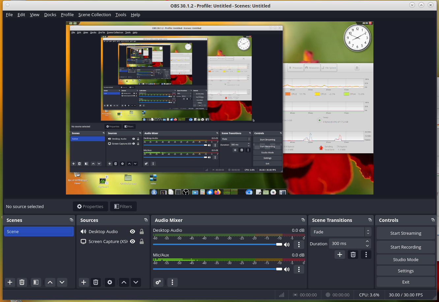
Task: Float the Sources dock icon
Action: (x=146, y=220)
